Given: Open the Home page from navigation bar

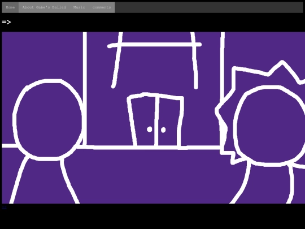Looking at the screenshot, I should [10, 7].
